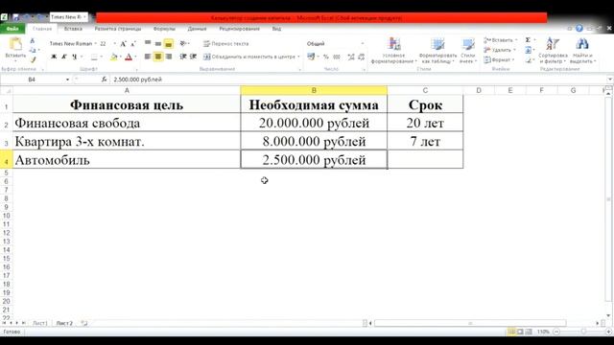
Task: Click the AutoSum sigma icon
Action: [x=528, y=40]
